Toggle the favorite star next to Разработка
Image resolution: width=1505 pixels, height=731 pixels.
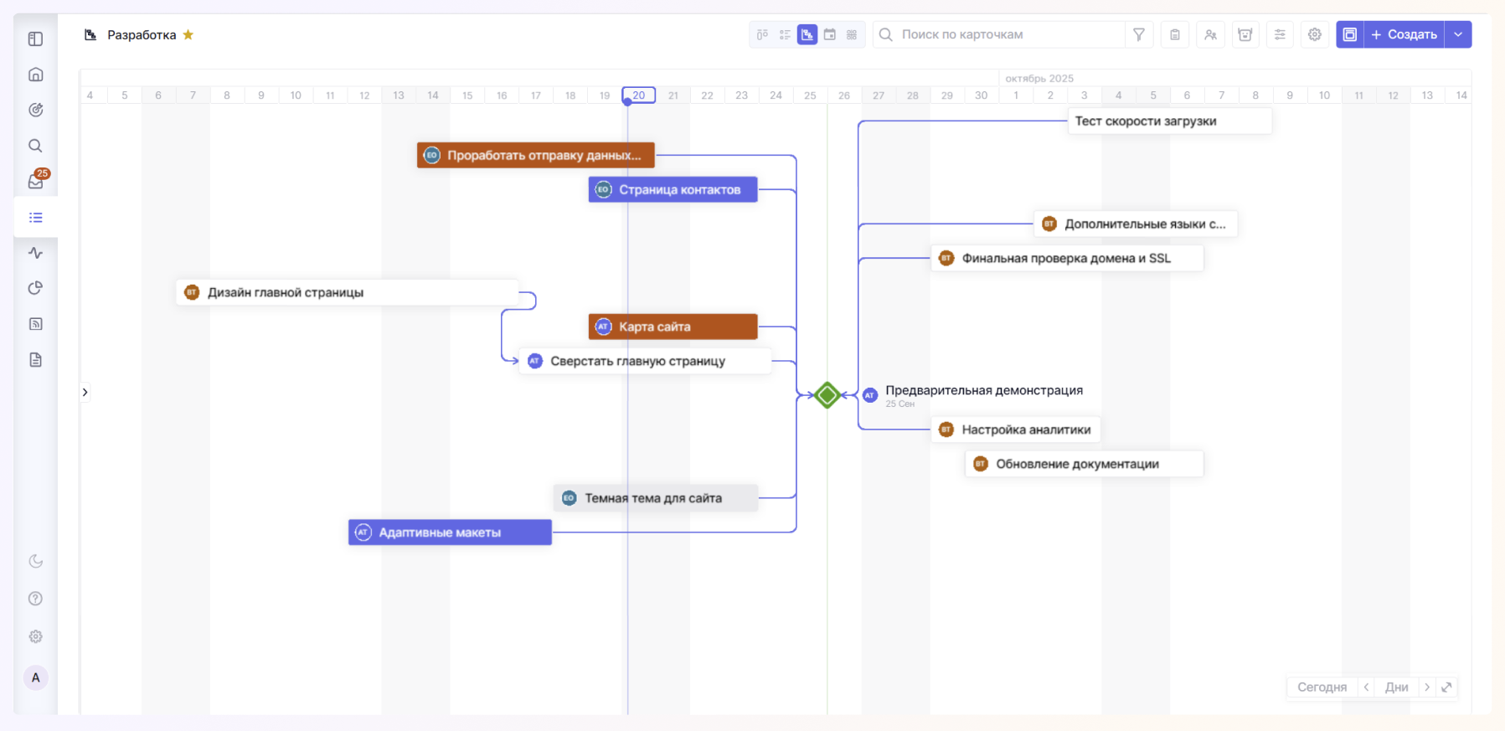click(188, 34)
